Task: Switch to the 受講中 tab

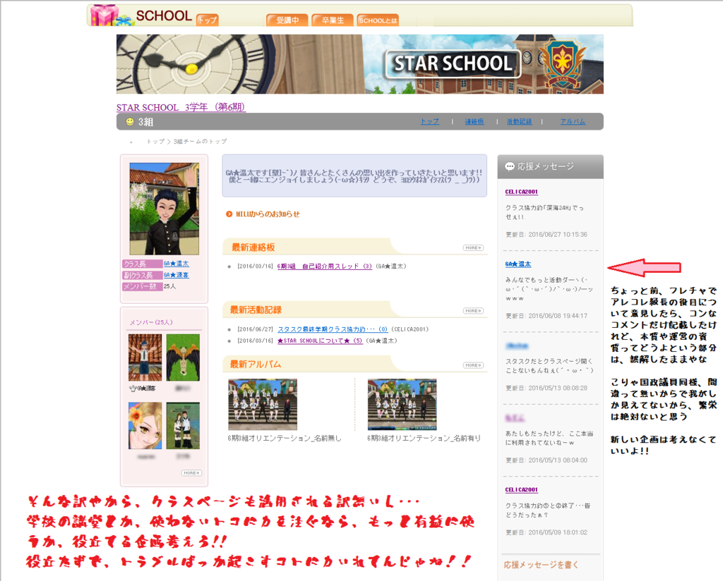Action: tap(287, 20)
